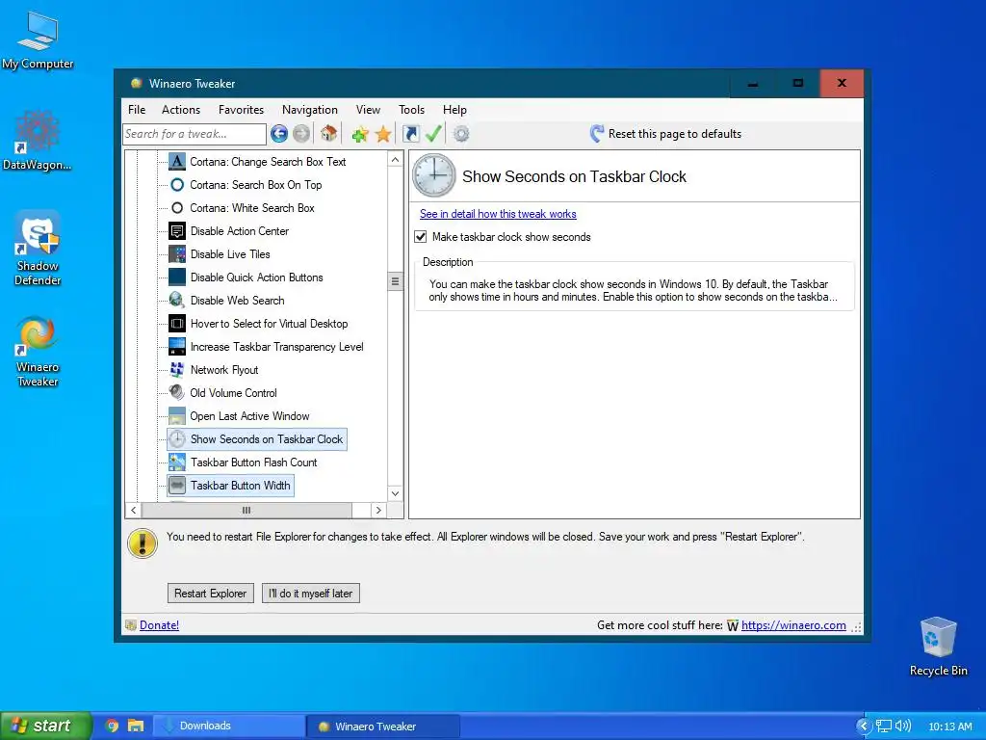Click the vertical scrollbar thumb in tree
The height and width of the screenshot is (740, 986).
[x=395, y=281]
